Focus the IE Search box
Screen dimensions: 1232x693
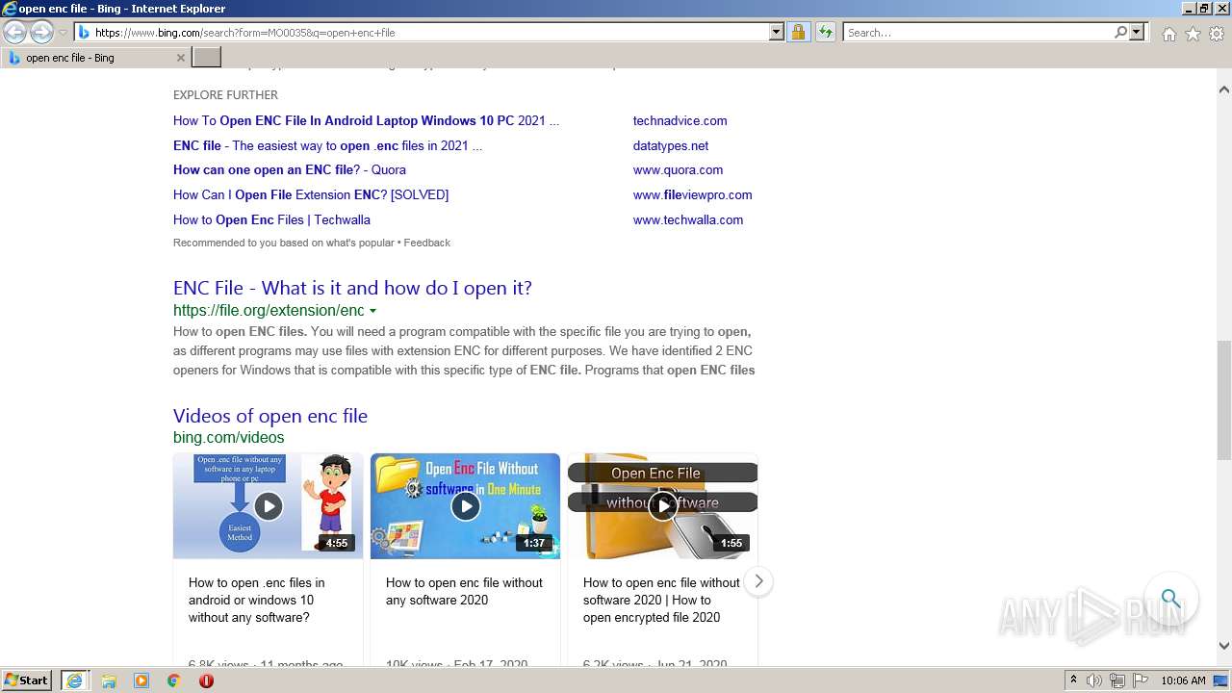click(978, 33)
